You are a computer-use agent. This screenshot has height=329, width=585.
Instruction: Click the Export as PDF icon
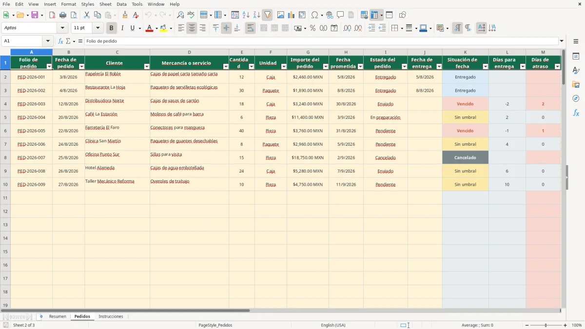coord(52,15)
